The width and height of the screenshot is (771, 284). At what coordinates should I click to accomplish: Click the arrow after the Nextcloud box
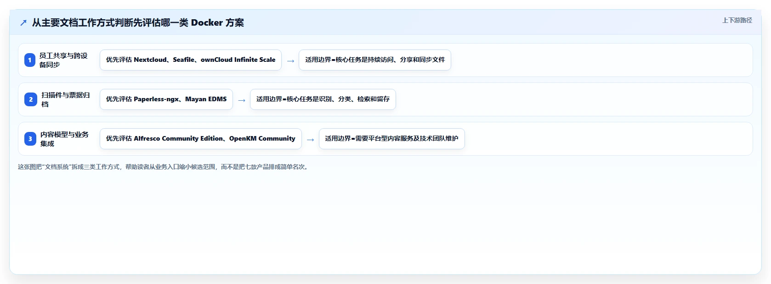click(x=290, y=61)
